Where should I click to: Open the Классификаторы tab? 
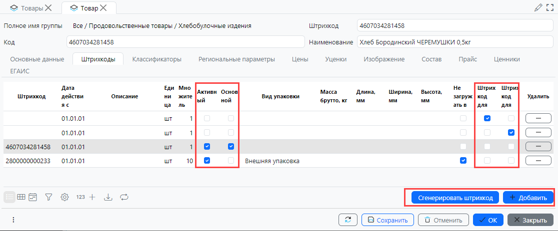click(x=156, y=59)
